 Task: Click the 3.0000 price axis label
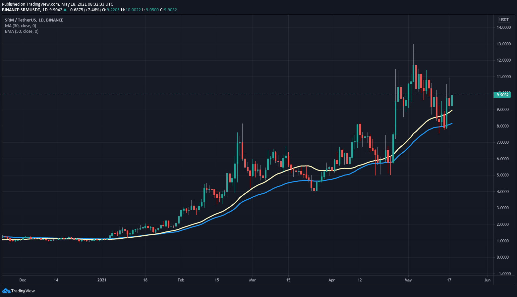coord(503,208)
